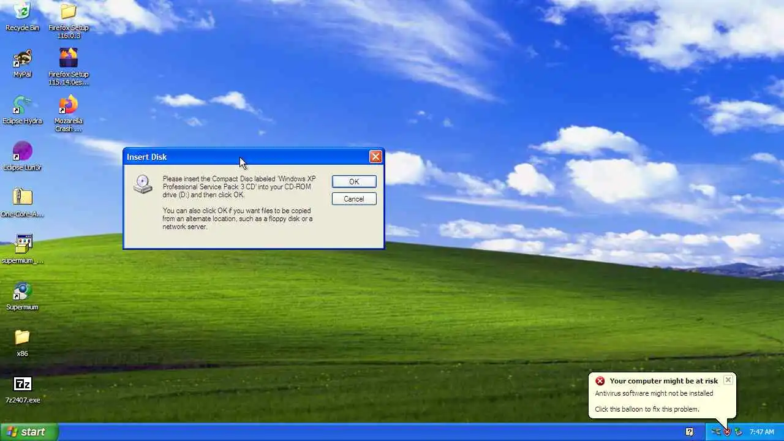784x441 pixels.
Task: Click OK in Insert Disk dialog
Action: coord(354,182)
